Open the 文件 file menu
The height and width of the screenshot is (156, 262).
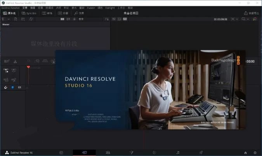click(25, 8)
